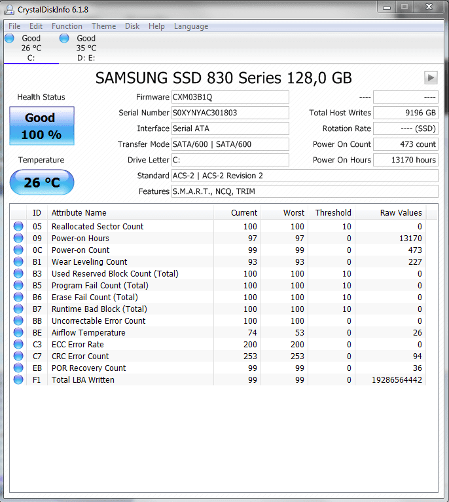The height and width of the screenshot is (502, 449).
Task: Click status orb for Erase Fail Count
Action: 18,297
